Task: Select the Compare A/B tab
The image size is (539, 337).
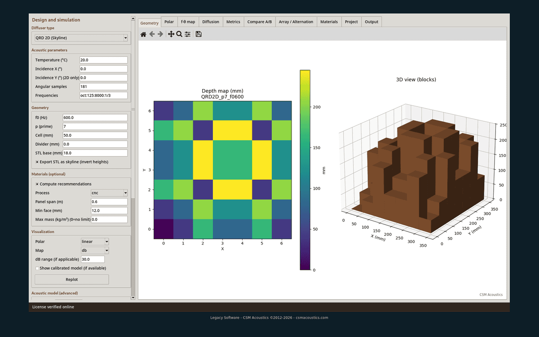Action: (260, 22)
